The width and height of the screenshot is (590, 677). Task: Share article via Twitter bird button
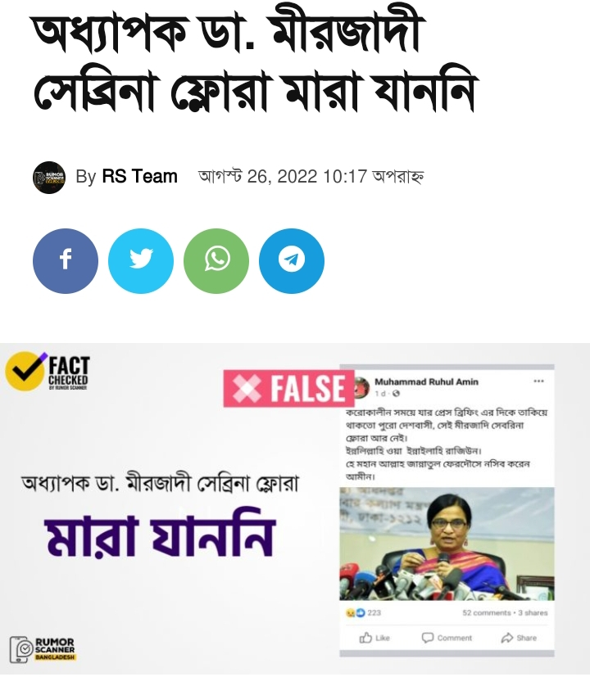point(141,261)
